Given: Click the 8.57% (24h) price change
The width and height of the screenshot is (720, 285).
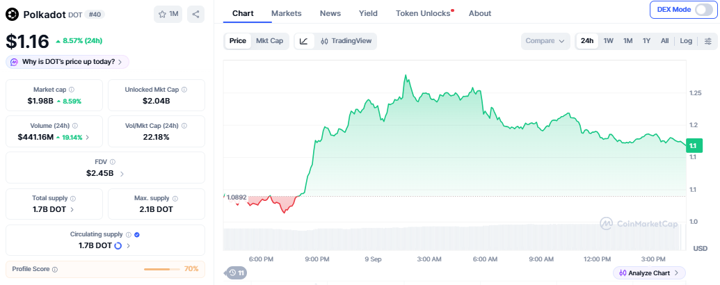Looking at the screenshot, I should click(x=79, y=41).
